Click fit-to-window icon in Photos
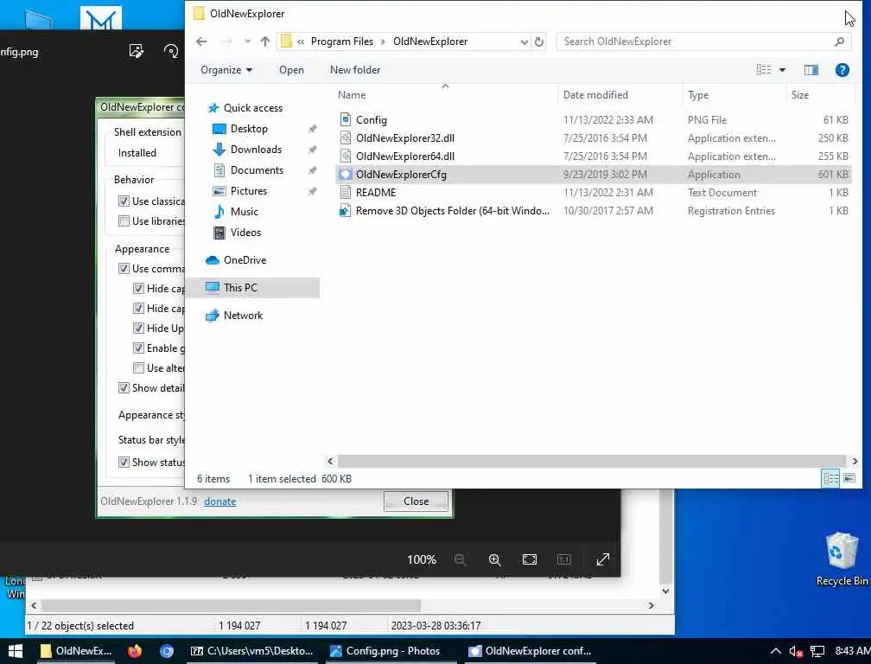871x664 pixels. [530, 559]
